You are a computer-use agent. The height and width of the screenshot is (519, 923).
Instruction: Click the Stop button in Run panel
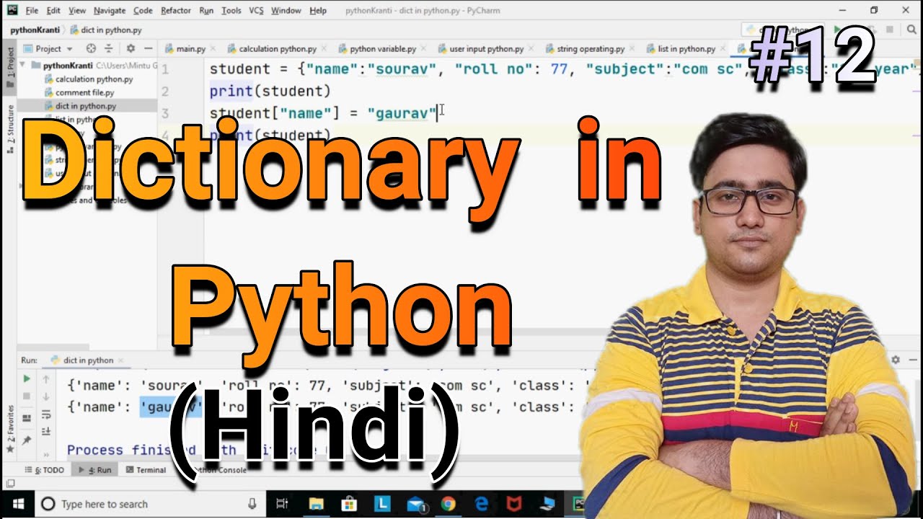pos(27,396)
